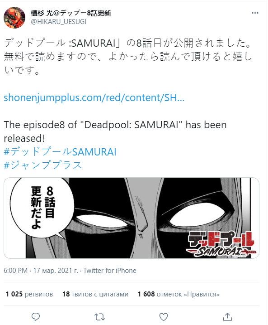View the 18 твитов с цитатами
This screenshot has height=325, width=268.
click(95, 294)
